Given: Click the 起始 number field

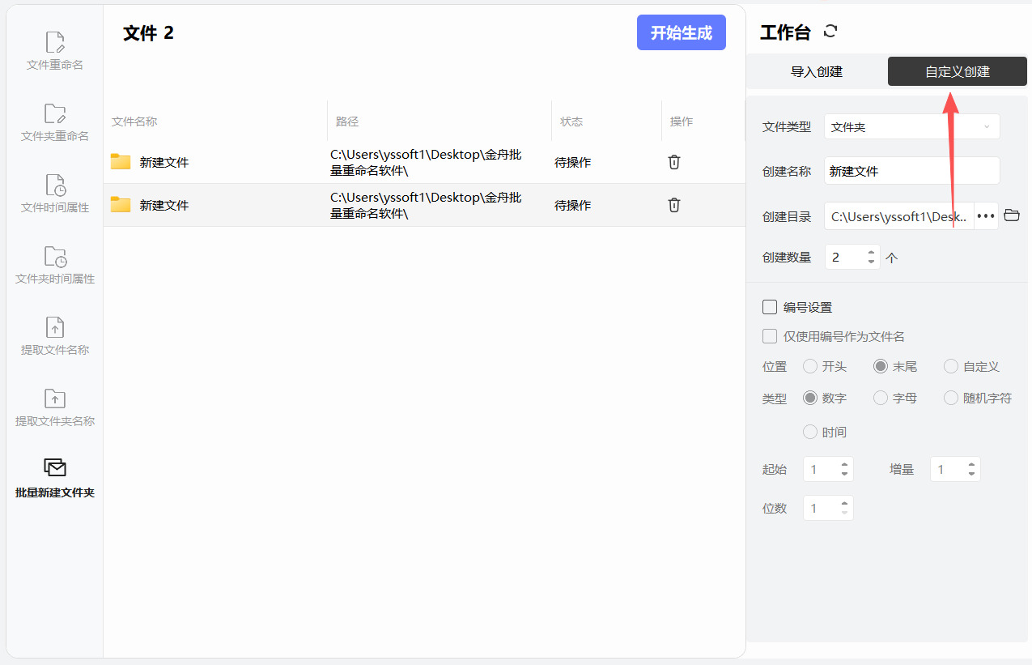Looking at the screenshot, I should (828, 469).
